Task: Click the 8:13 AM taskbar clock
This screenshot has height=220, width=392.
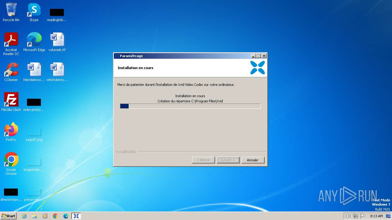Action: tap(376, 216)
